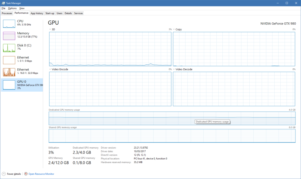Expand the Video Decode engine selector
This screenshot has width=301, height=179.
click(174, 69)
